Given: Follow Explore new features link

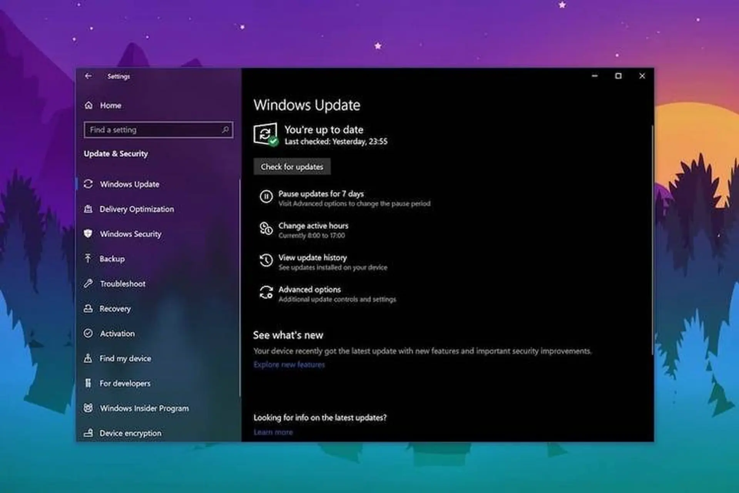Looking at the screenshot, I should (289, 364).
